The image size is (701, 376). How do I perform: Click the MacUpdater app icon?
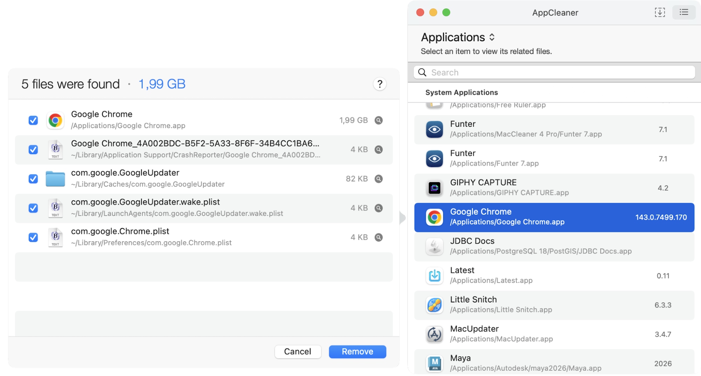tap(434, 334)
